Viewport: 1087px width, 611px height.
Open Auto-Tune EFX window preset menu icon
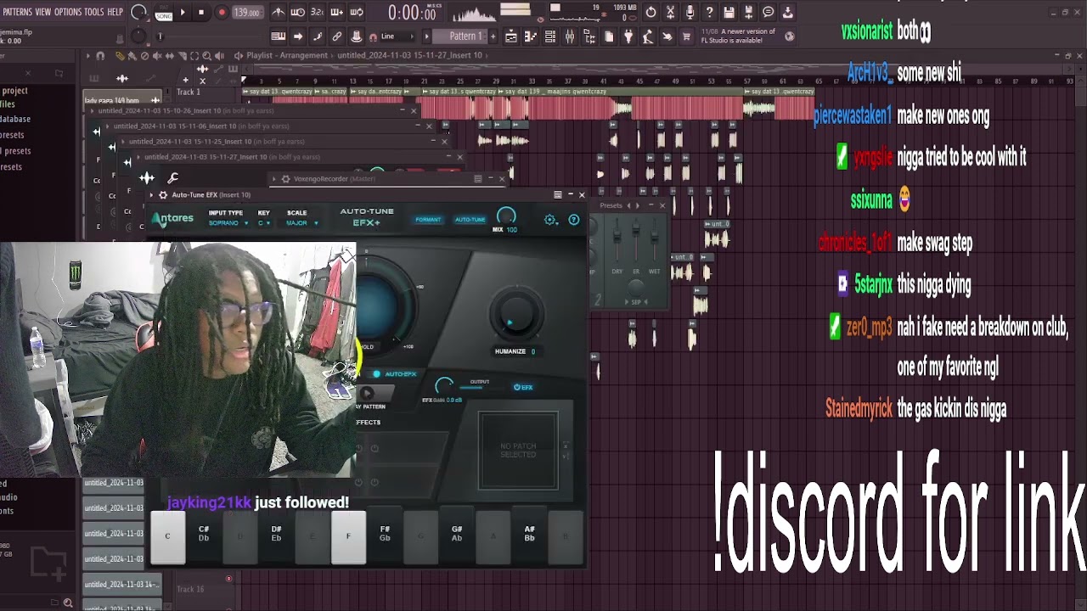pyautogui.click(x=557, y=195)
